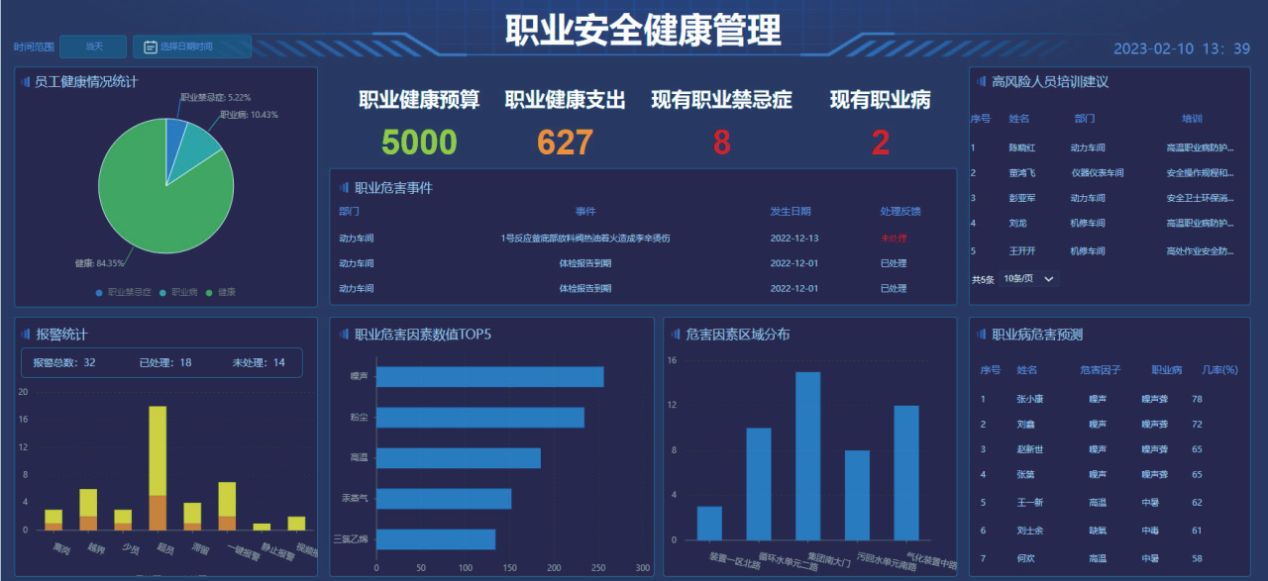Toggle 健康 legend item in pie chart
The image size is (1268, 581).
click(222, 293)
